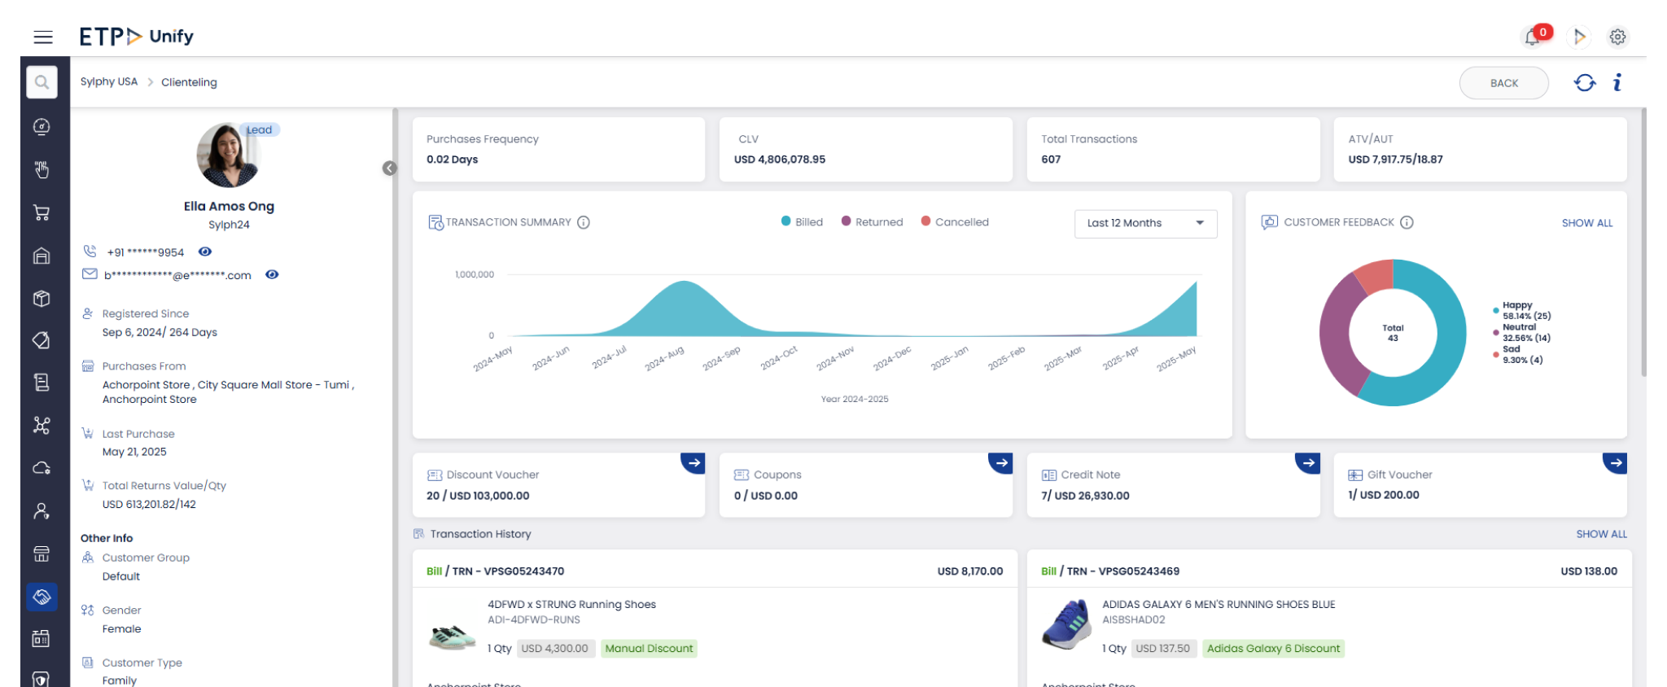Image resolution: width=1667 pixels, height=687 pixels.
Task: Select the active clienteling handshake sidebar icon
Action: 42,597
